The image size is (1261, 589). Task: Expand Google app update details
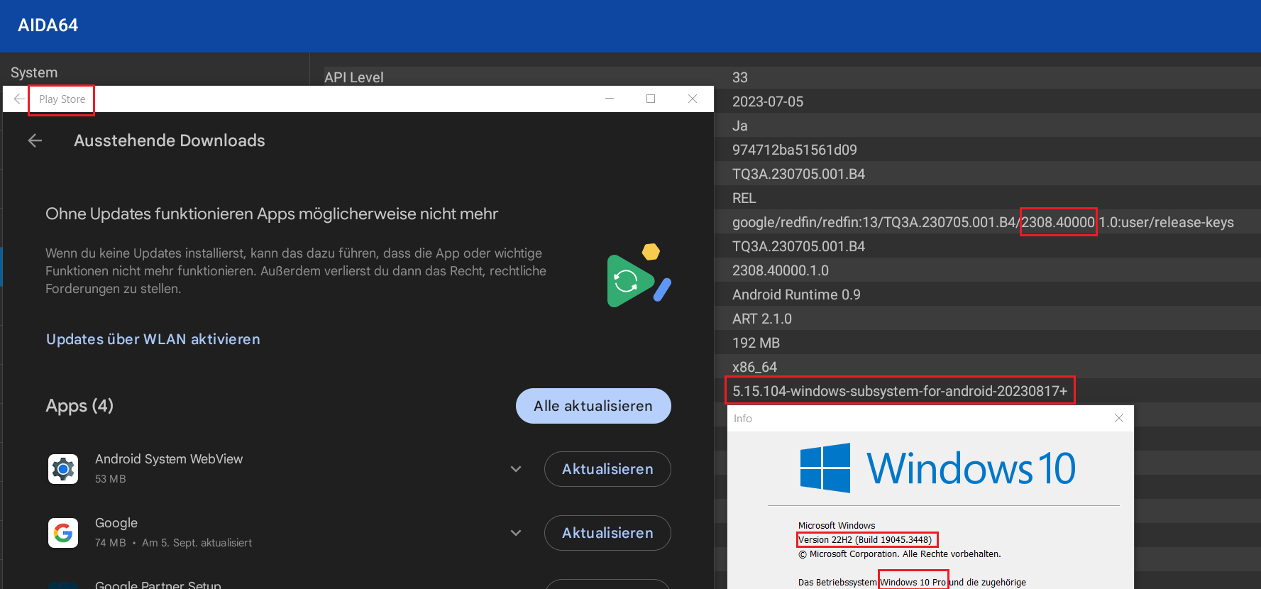pyautogui.click(x=516, y=533)
